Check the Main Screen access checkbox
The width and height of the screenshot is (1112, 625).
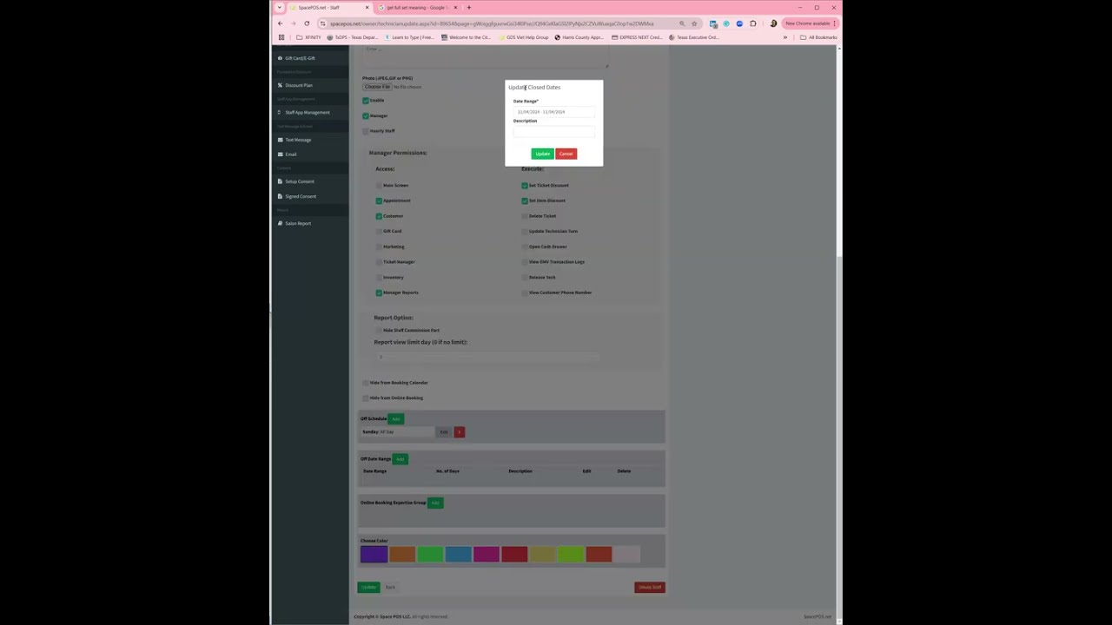[379, 186]
